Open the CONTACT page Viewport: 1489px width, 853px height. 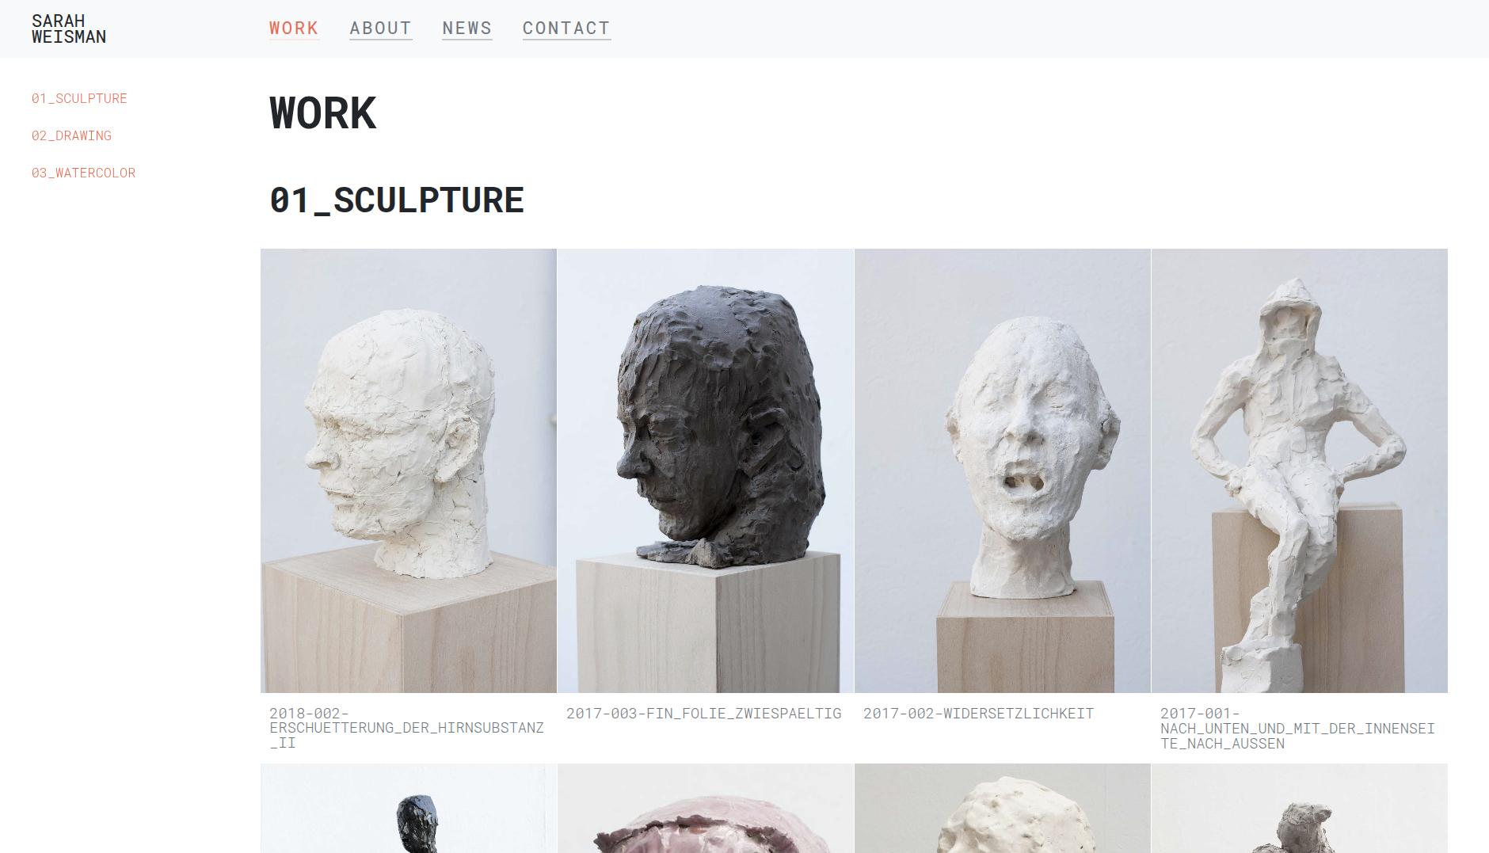coord(566,29)
